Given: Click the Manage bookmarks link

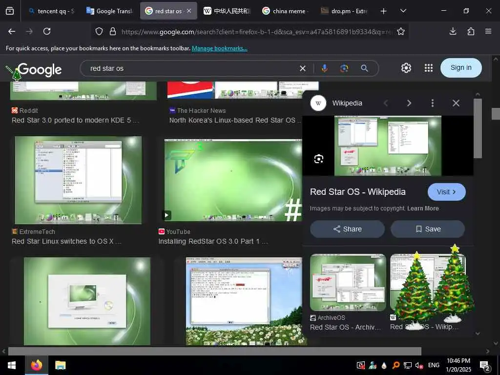Looking at the screenshot, I should click(219, 48).
